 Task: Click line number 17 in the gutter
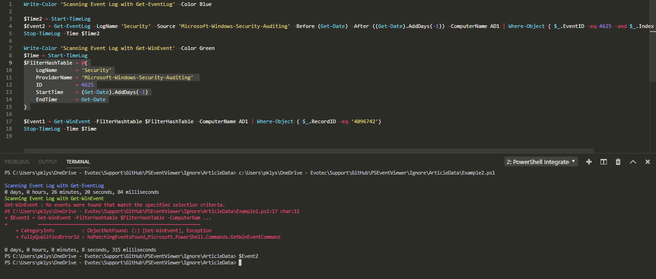pos(10,121)
